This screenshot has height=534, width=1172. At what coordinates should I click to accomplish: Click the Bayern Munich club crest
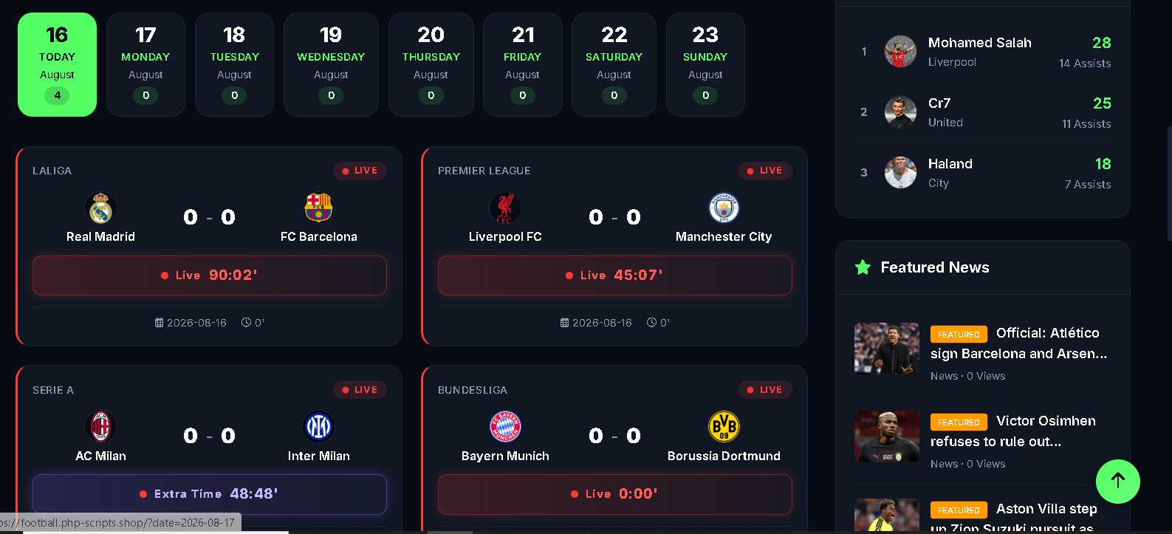(505, 427)
